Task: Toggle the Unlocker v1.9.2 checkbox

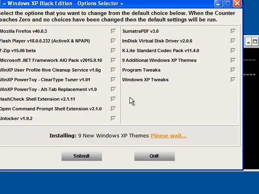Action: pyautogui.click(x=113, y=118)
